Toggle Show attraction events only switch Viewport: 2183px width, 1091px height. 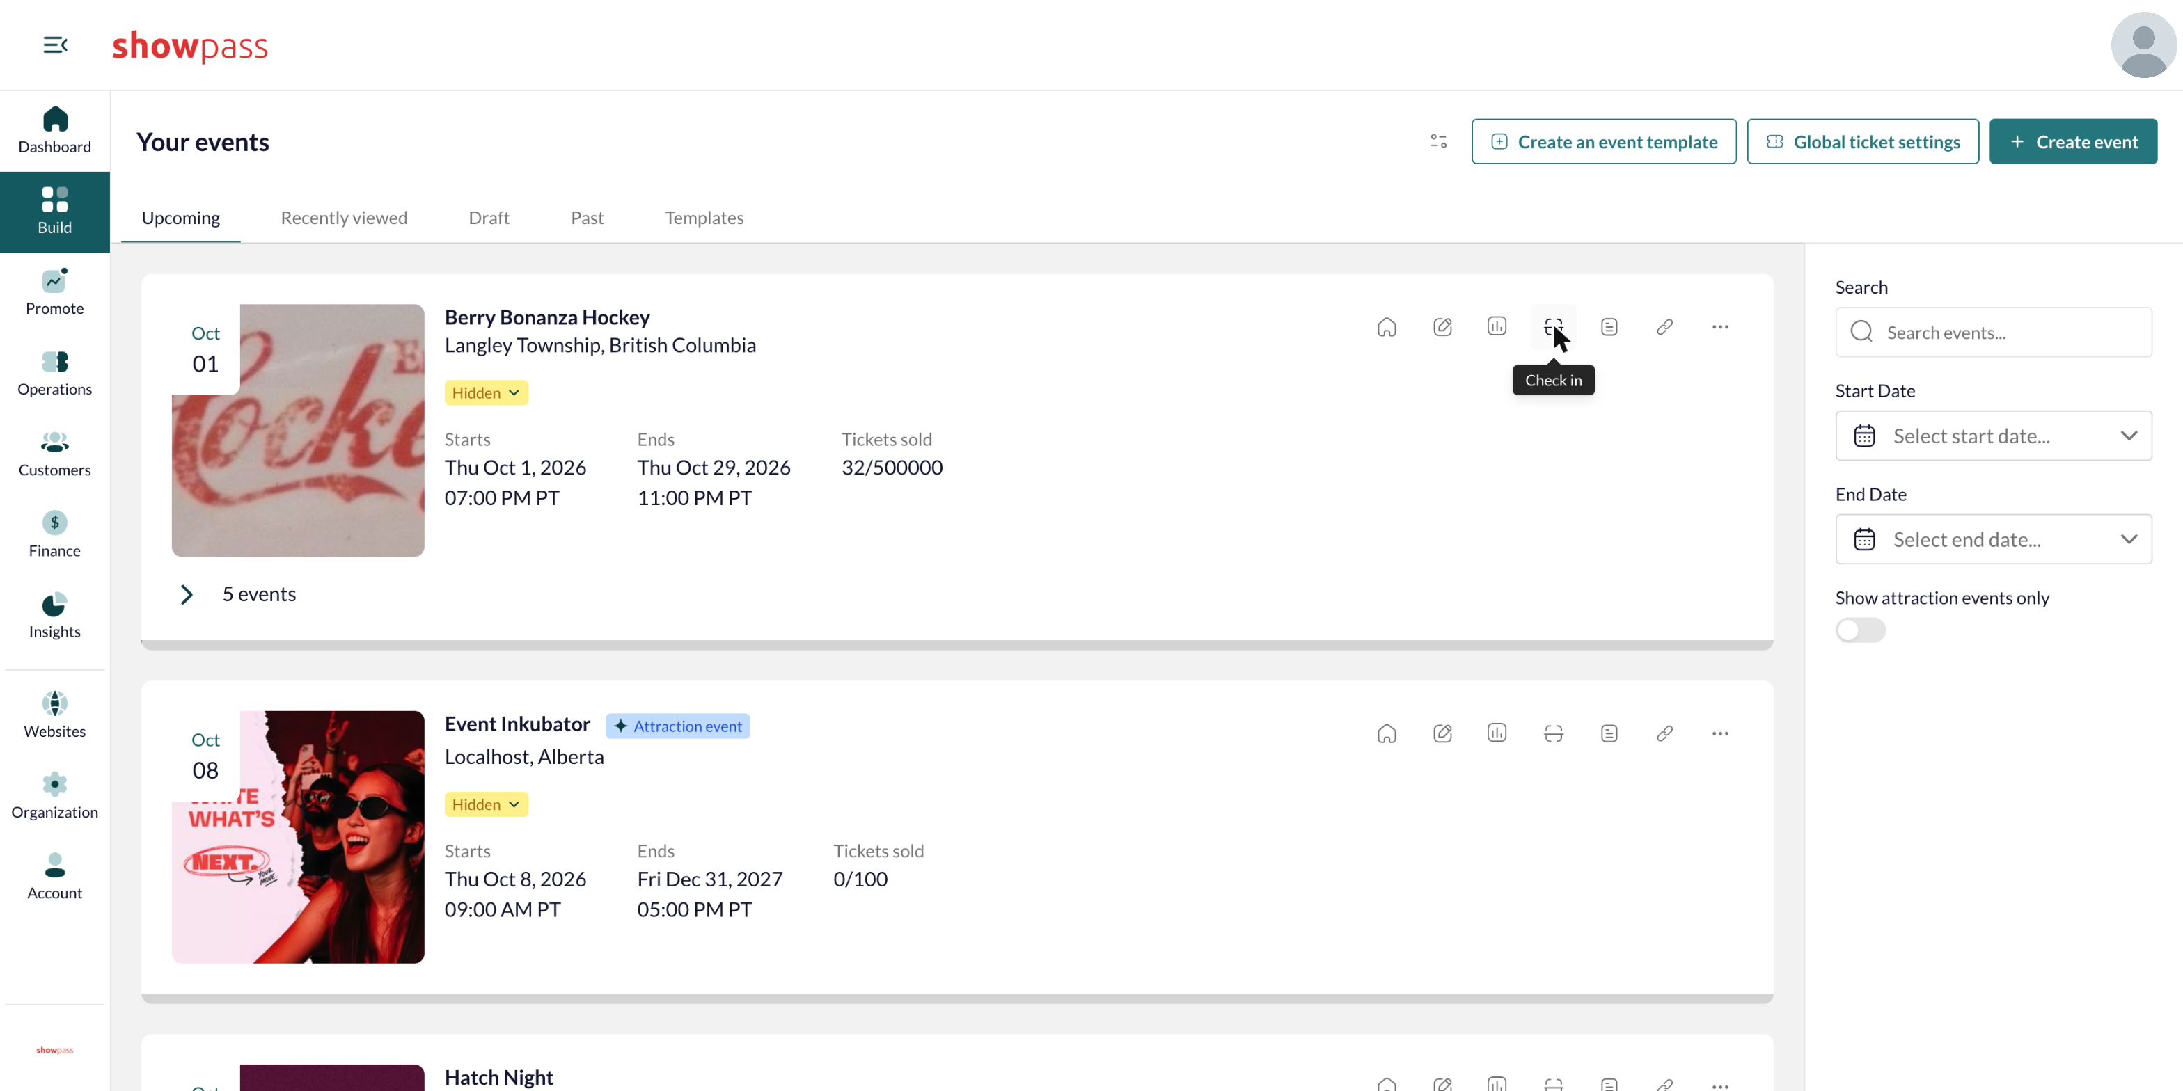[x=1860, y=630]
